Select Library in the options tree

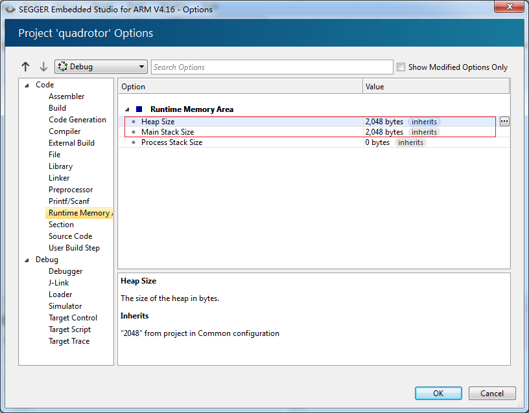tap(61, 166)
